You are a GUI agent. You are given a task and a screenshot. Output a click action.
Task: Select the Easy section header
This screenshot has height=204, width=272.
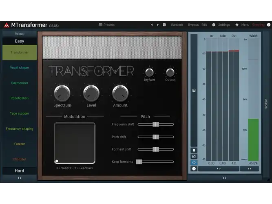tap(20, 41)
